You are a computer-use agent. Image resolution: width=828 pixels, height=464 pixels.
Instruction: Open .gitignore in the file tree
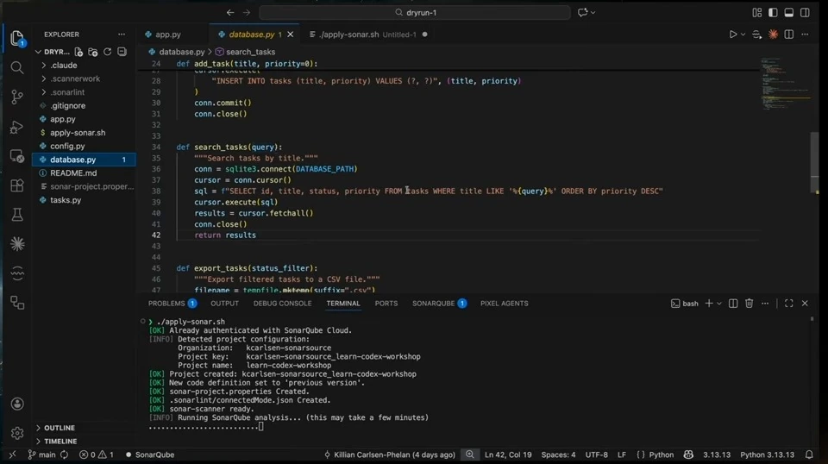point(84,105)
